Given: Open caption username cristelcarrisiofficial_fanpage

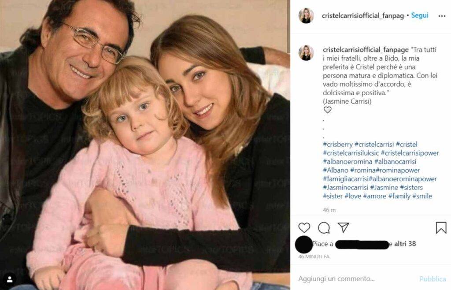Looking at the screenshot, I should (x=366, y=49).
